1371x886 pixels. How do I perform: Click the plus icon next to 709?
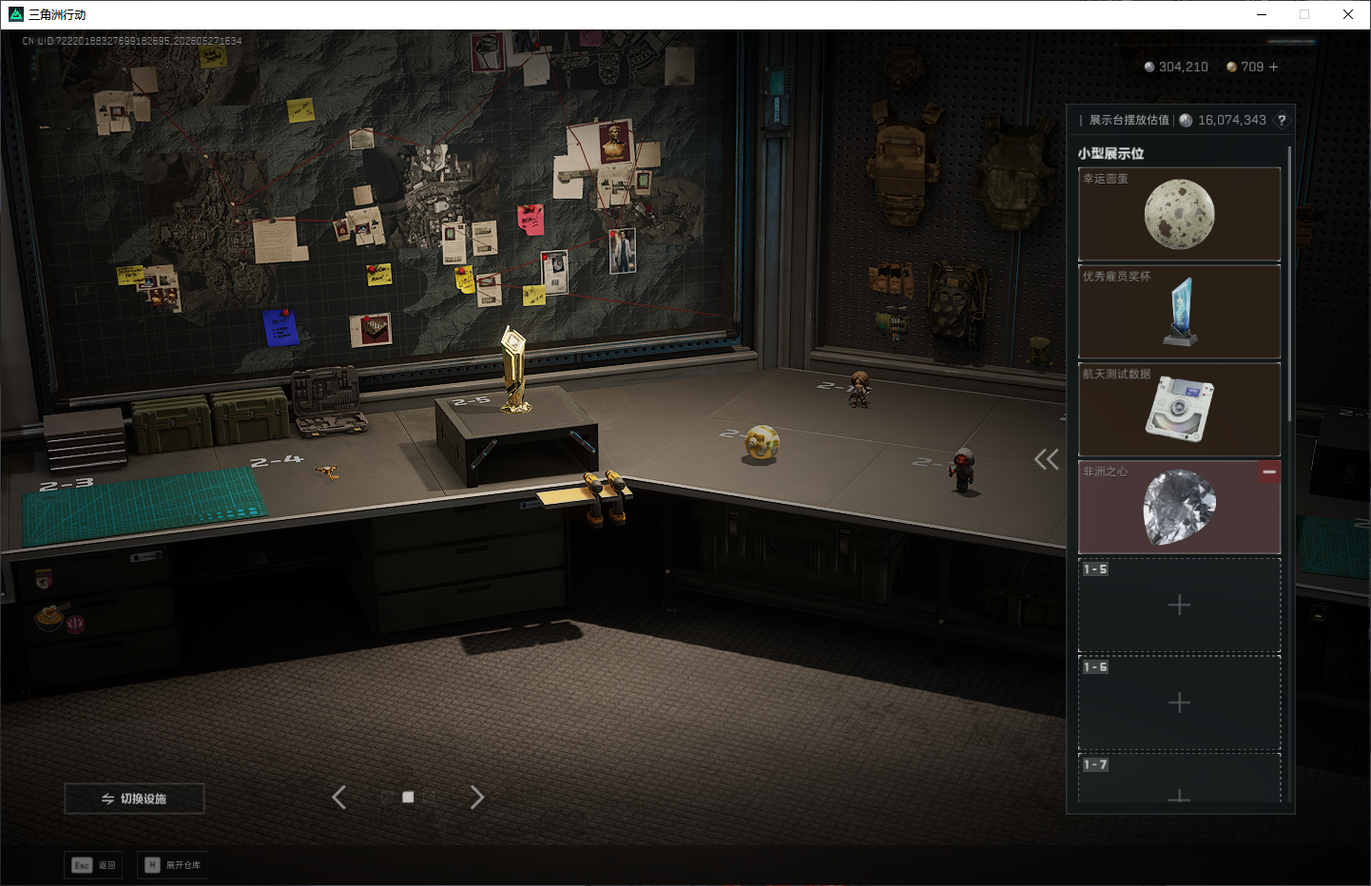tap(1274, 67)
